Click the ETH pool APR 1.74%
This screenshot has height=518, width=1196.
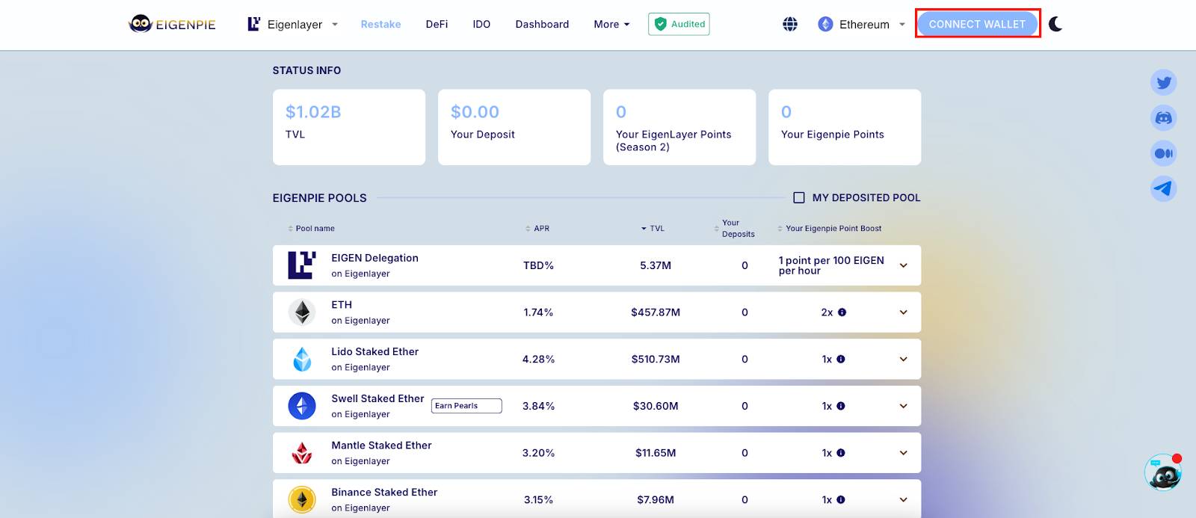[538, 312]
